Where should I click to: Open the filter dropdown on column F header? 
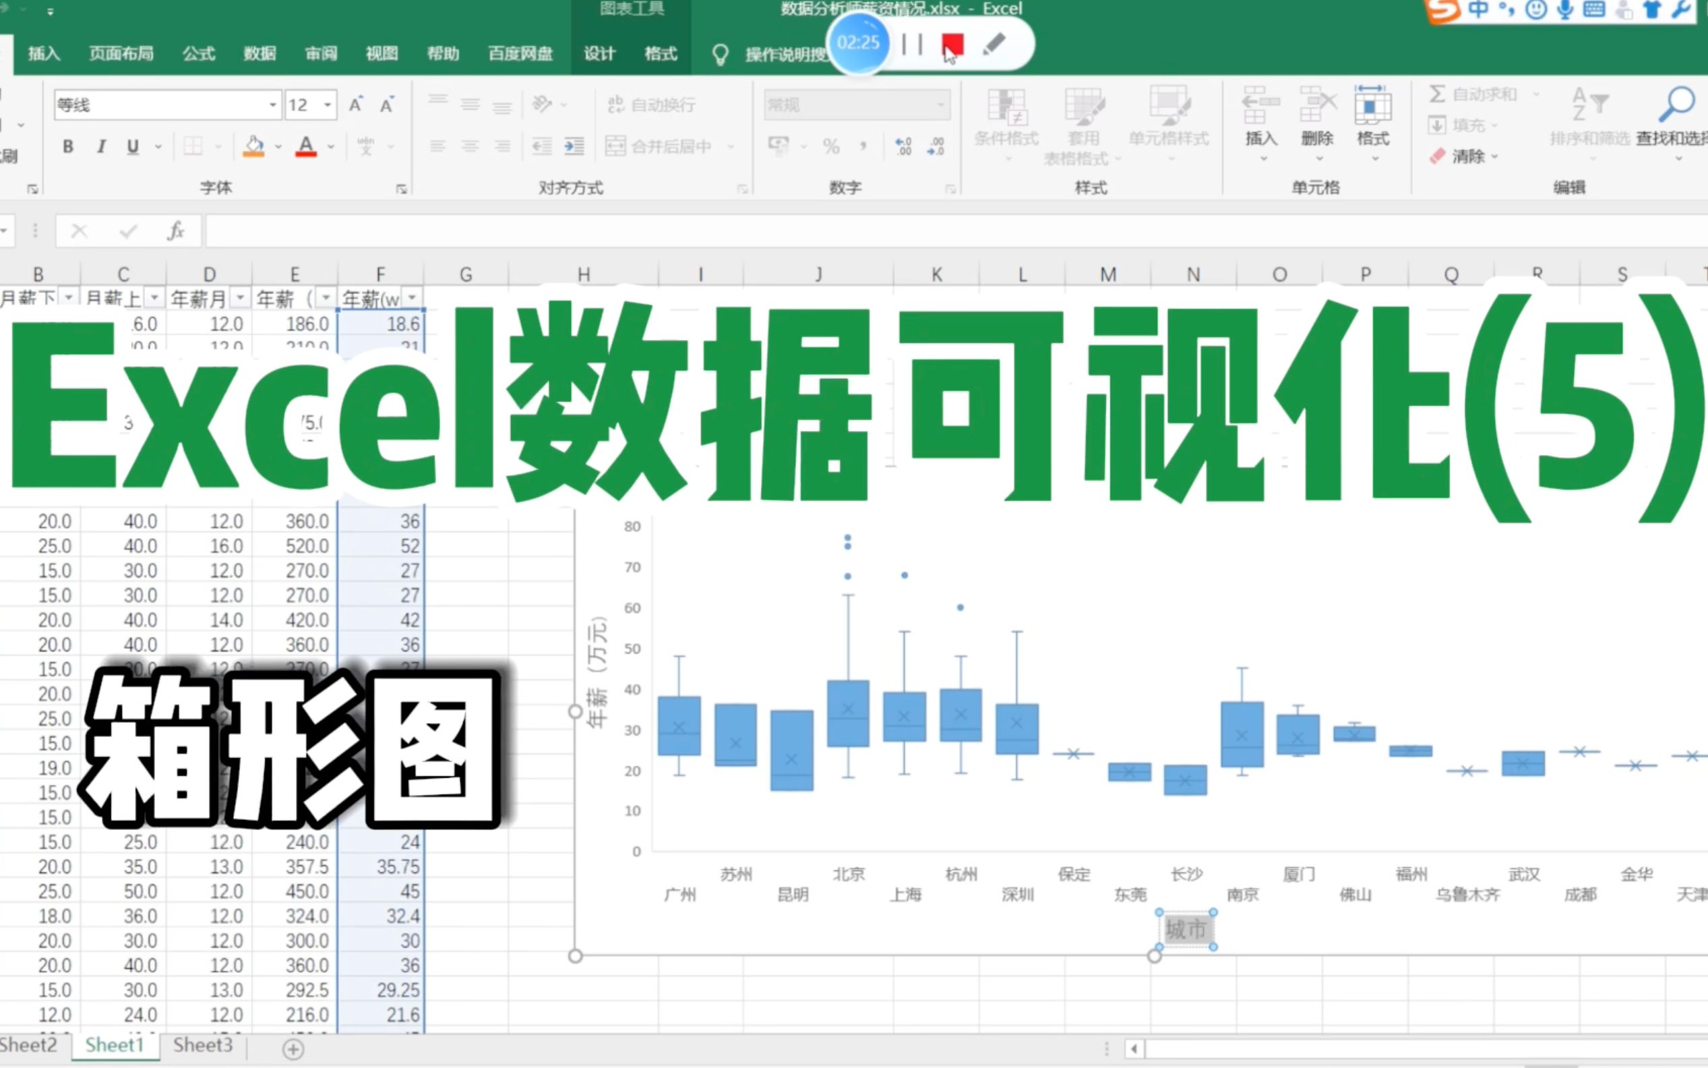coord(413,297)
